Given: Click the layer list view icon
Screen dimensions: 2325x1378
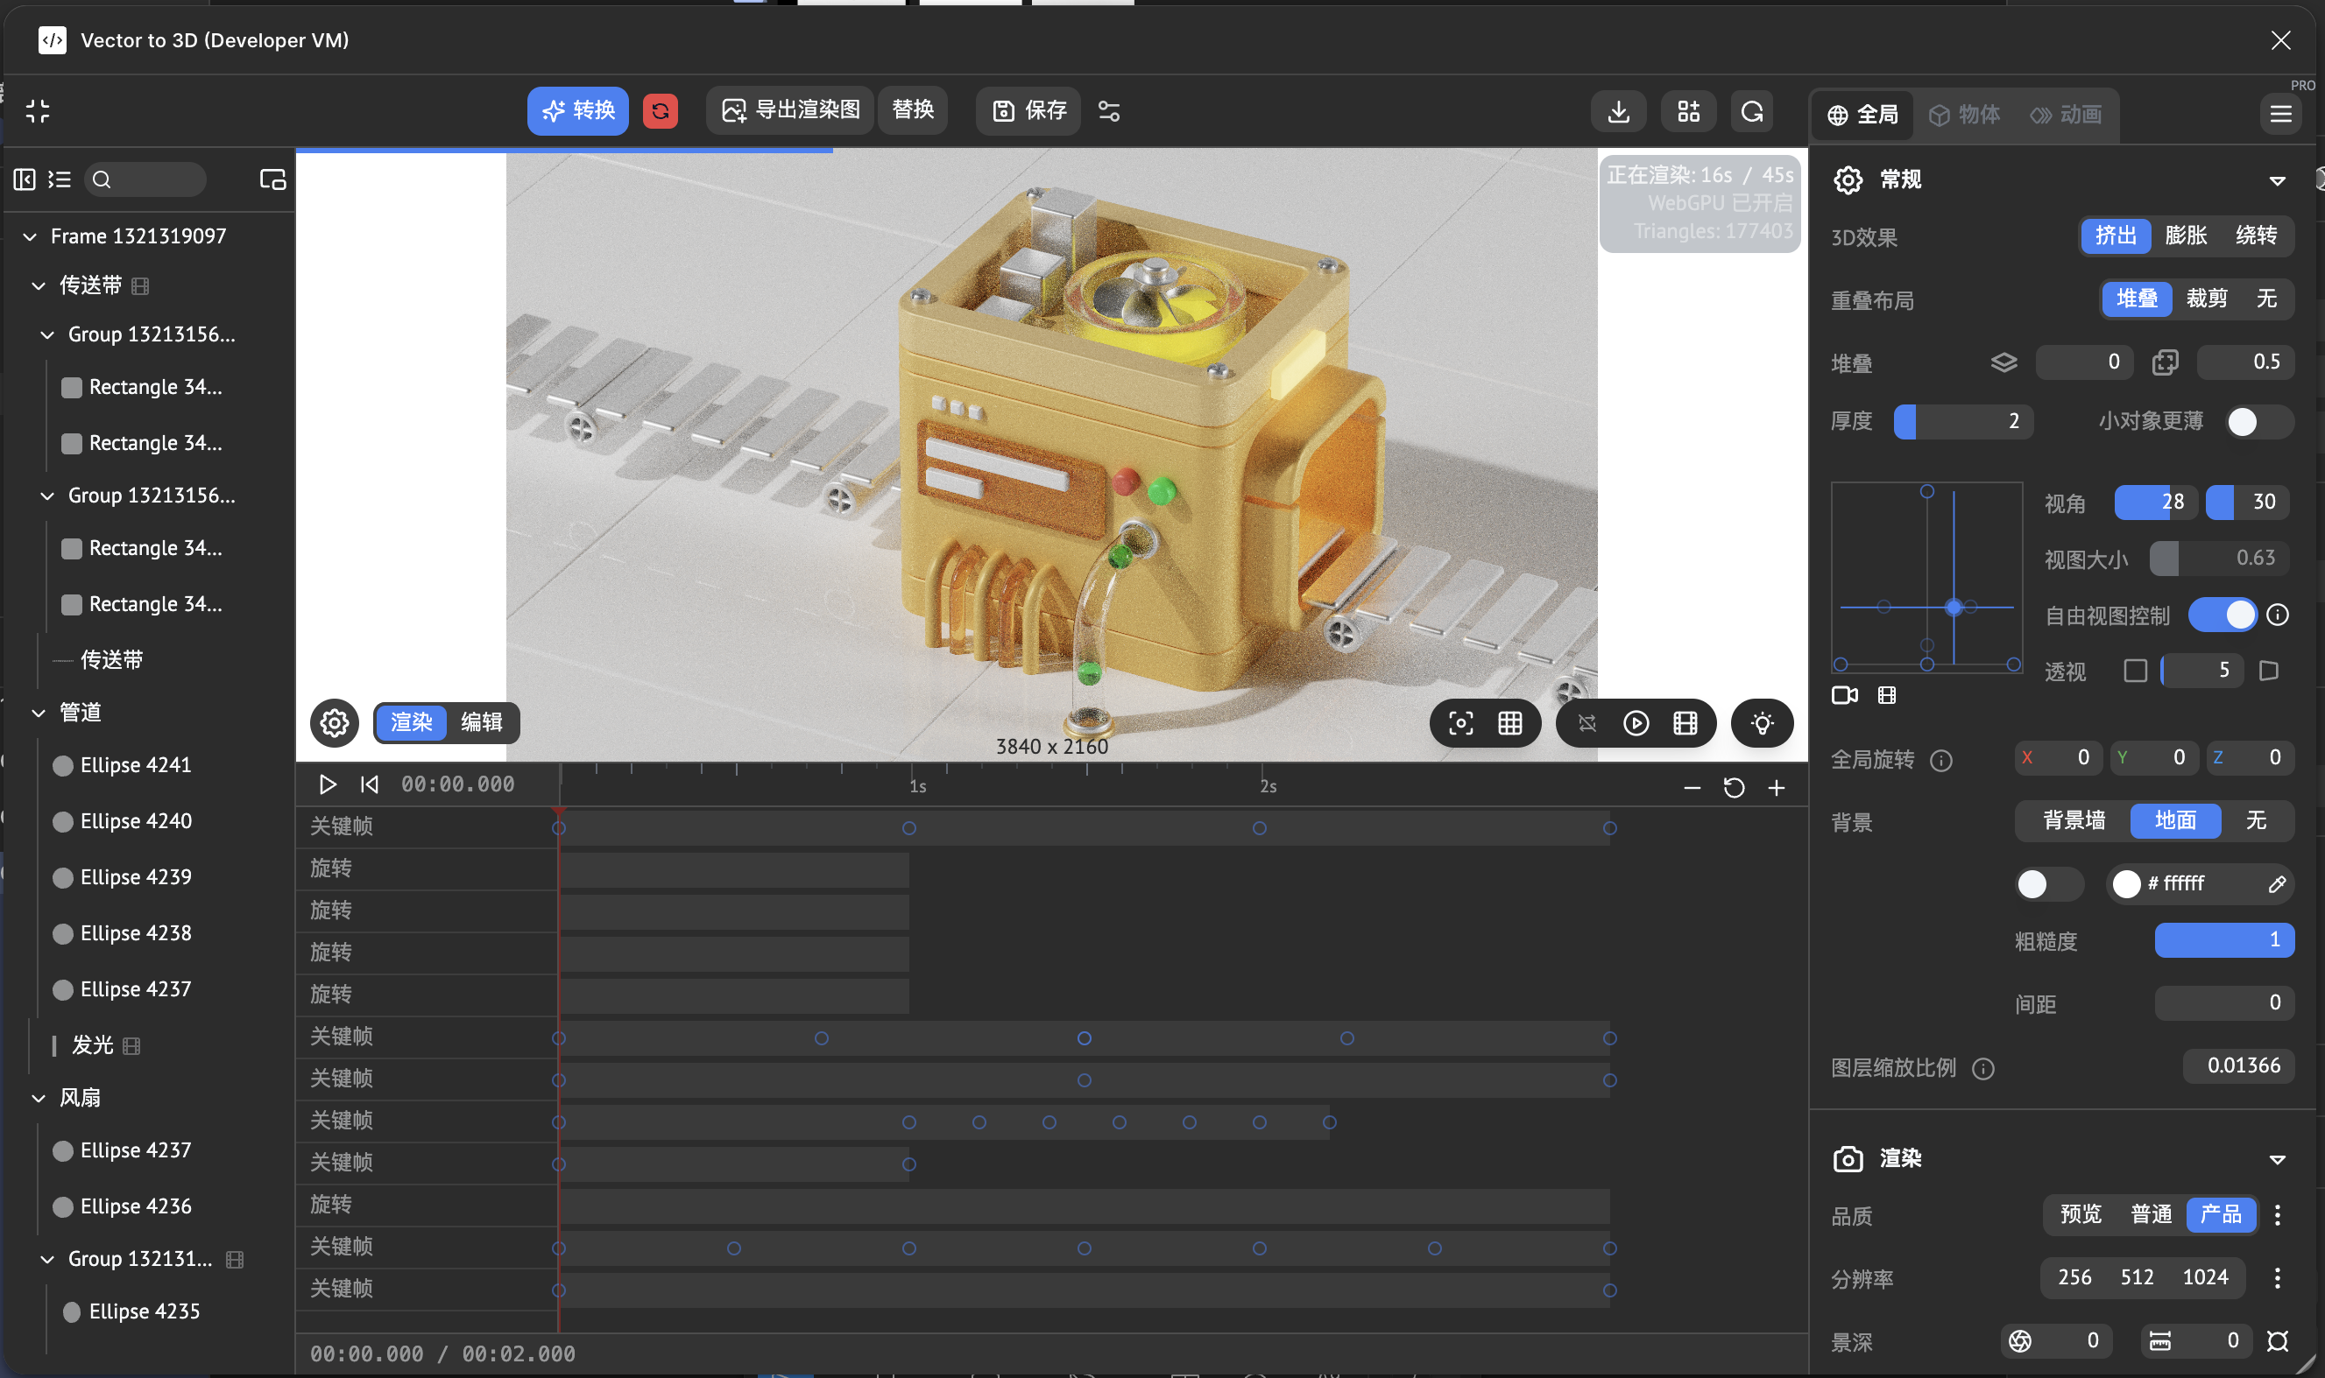Looking at the screenshot, I should tap(60, 179).
